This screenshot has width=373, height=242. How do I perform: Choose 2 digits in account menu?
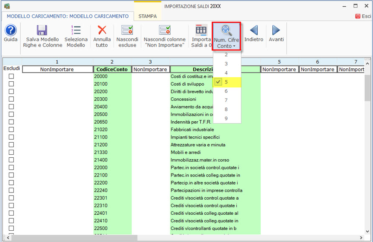pos(227,55)
